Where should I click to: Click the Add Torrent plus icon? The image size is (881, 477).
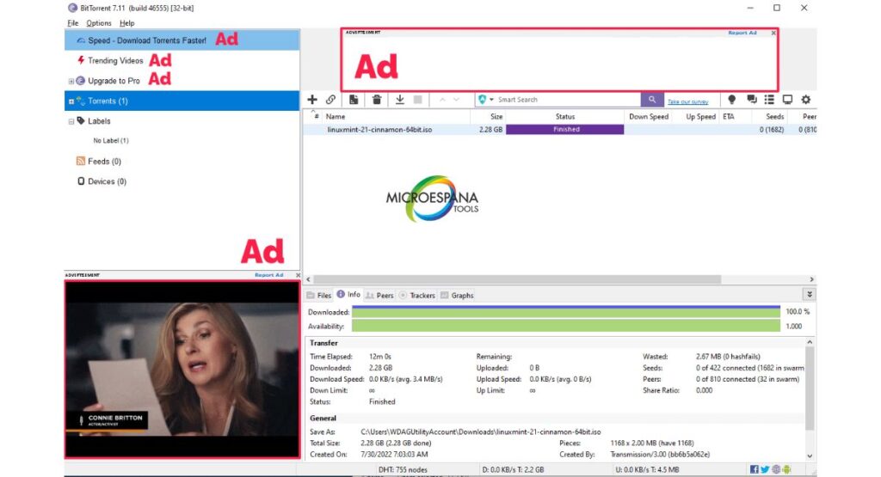tap(312, 100)
